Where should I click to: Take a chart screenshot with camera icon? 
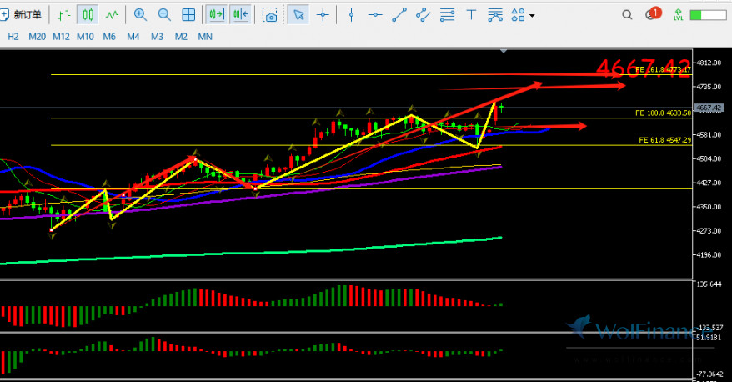point(270,15)
